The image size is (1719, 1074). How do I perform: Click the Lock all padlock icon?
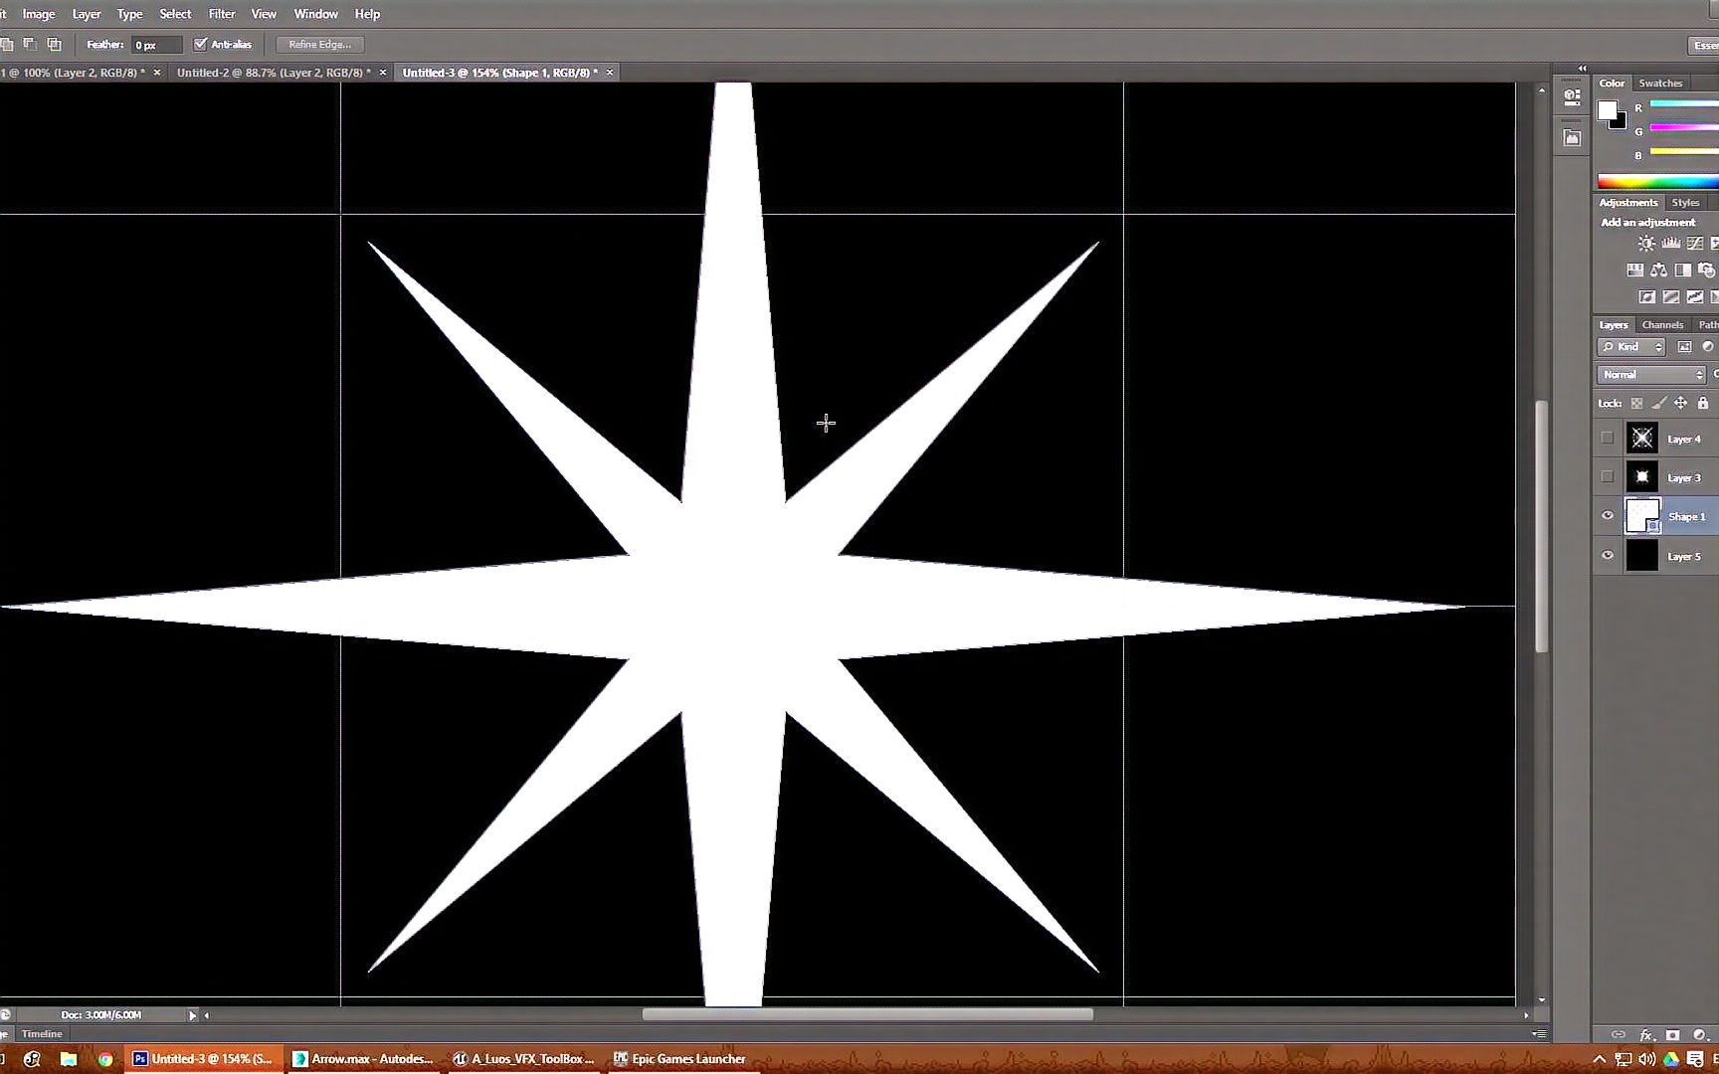(1703, 403)
